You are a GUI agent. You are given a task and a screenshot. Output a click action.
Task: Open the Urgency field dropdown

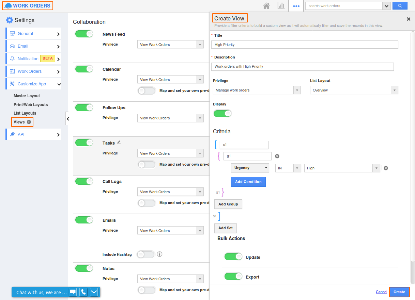pos(250,168)
